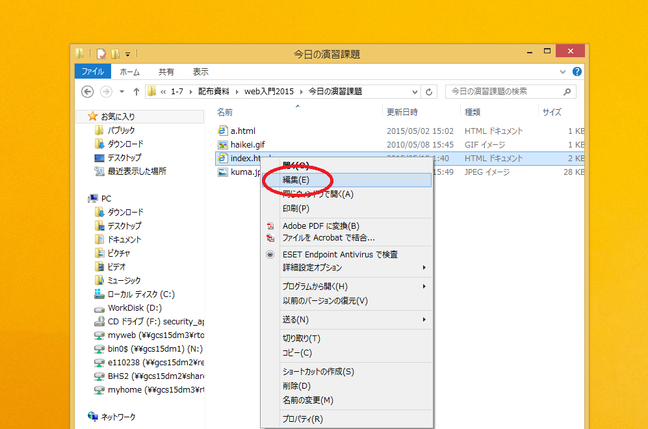Expand the ribbon with the chevron

pyautogui.click(x=563, y=71)
